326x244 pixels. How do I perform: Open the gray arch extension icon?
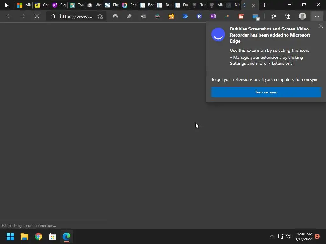(x=115, y=16)
